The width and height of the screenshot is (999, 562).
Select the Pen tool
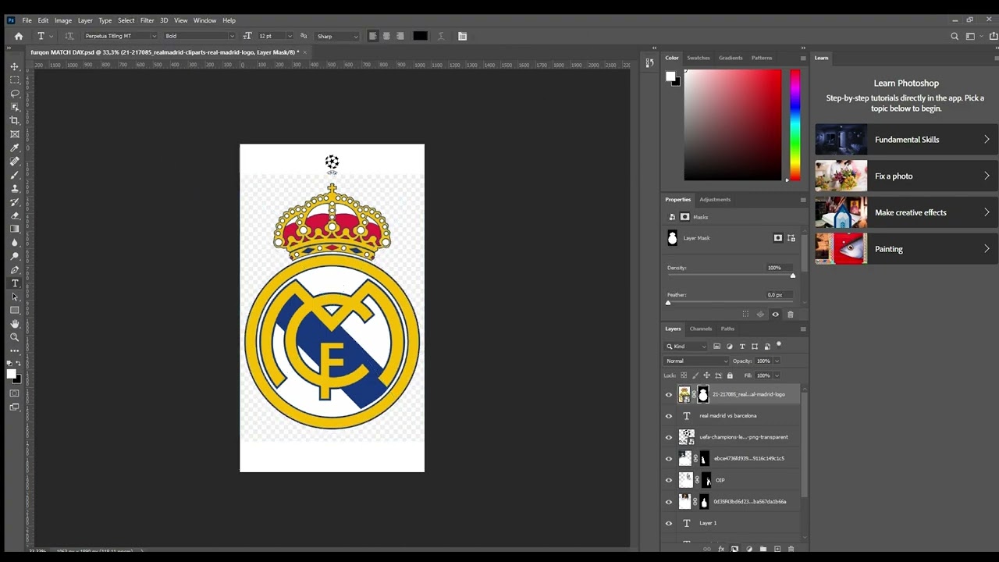click(14, 269)
